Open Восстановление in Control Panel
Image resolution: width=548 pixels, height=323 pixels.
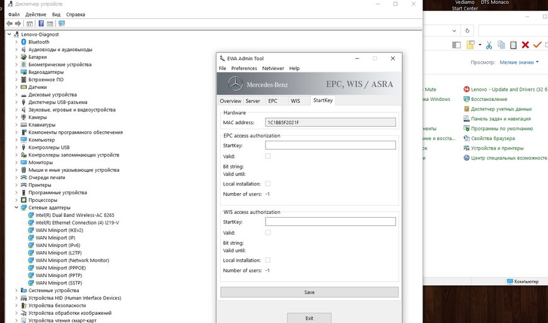(x=486, y=99)
